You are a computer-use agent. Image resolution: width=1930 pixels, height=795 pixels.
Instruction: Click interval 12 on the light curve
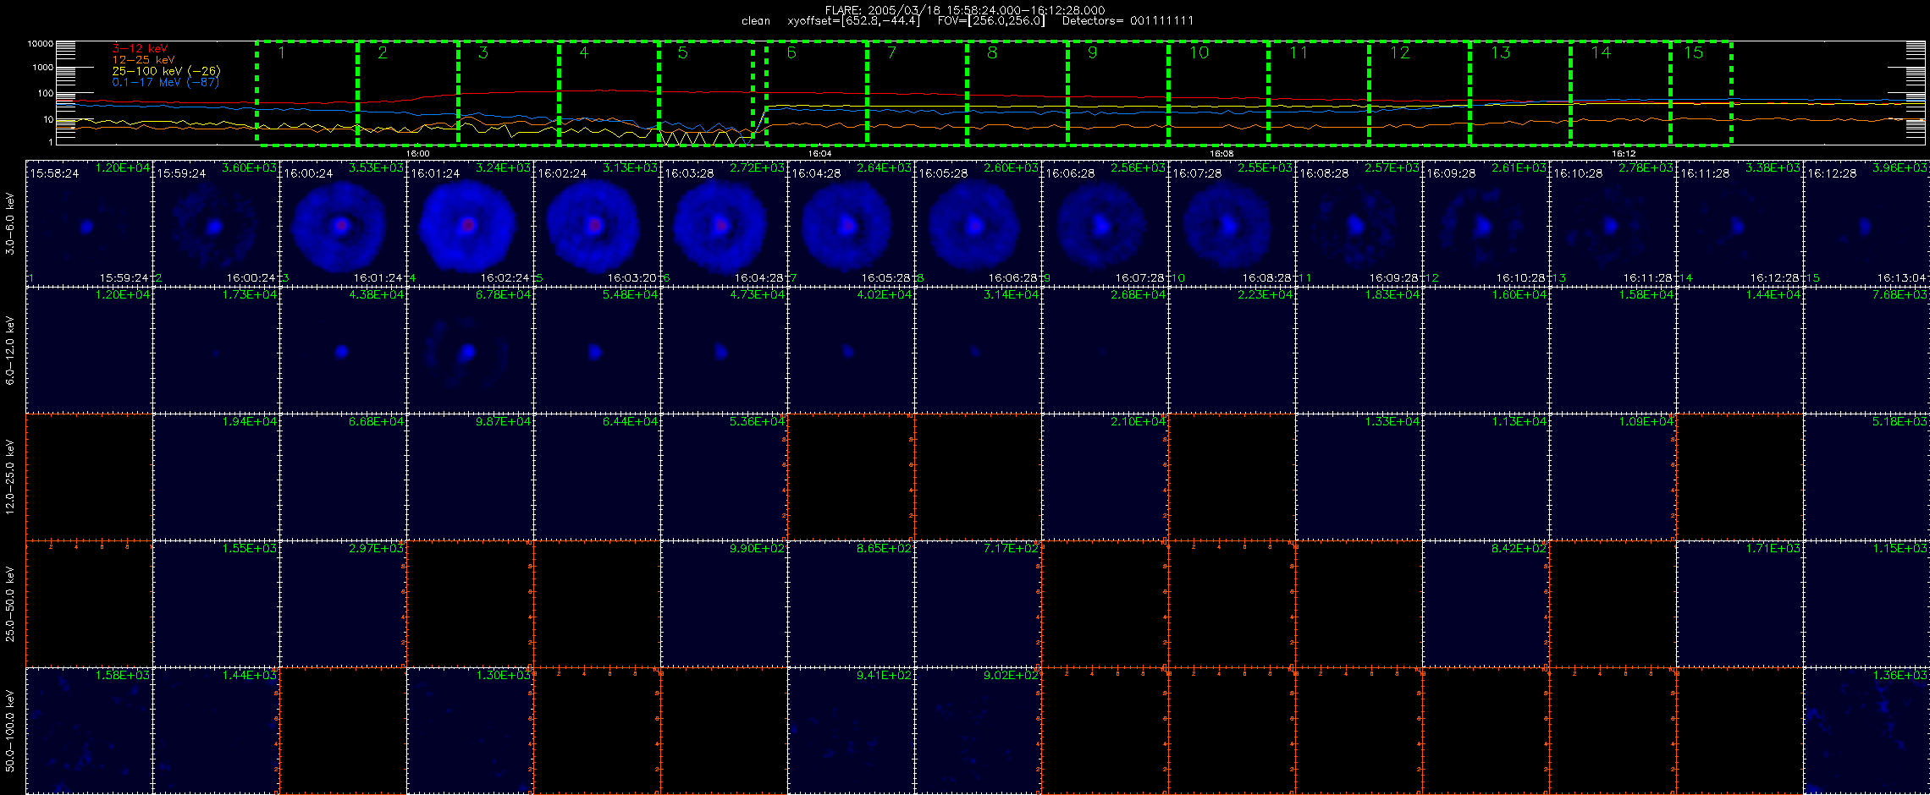[1420, 93]
